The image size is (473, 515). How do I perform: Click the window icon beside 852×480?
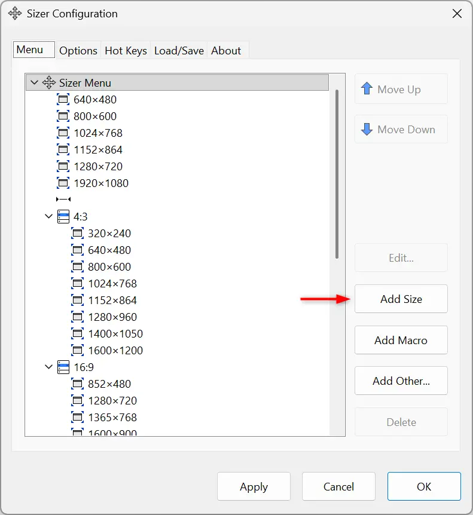pos(77,384)
